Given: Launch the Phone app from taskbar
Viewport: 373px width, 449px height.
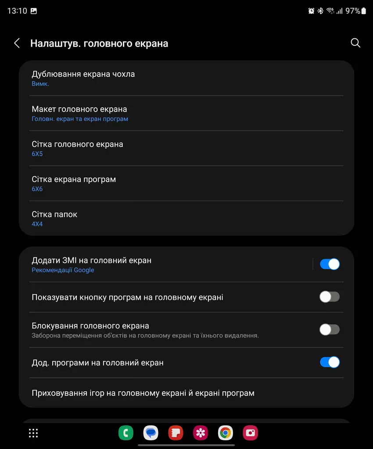Looking at the screenshot, I should coord(126,433).
